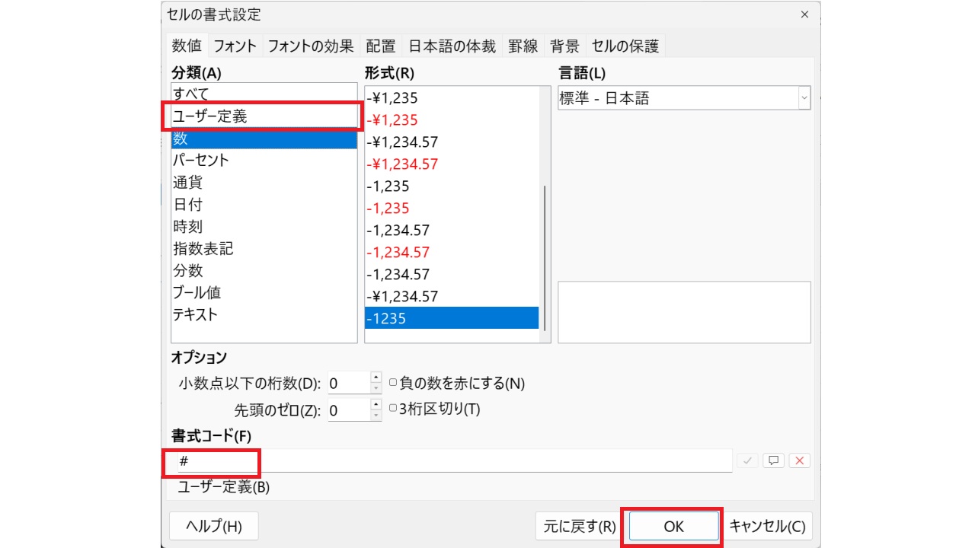Select 通貨 category in the list
Image resolution: width=975 pixels, height=548 pixels.
[x=187, y=183]
